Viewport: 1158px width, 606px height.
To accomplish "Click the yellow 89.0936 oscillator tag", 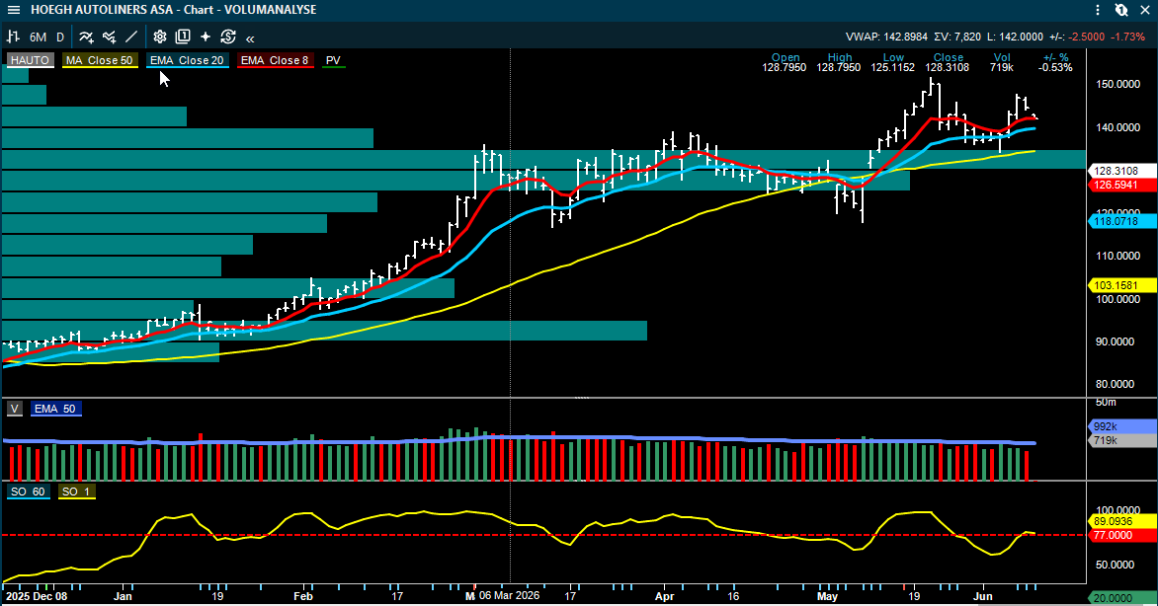I will coord(1122,521).
